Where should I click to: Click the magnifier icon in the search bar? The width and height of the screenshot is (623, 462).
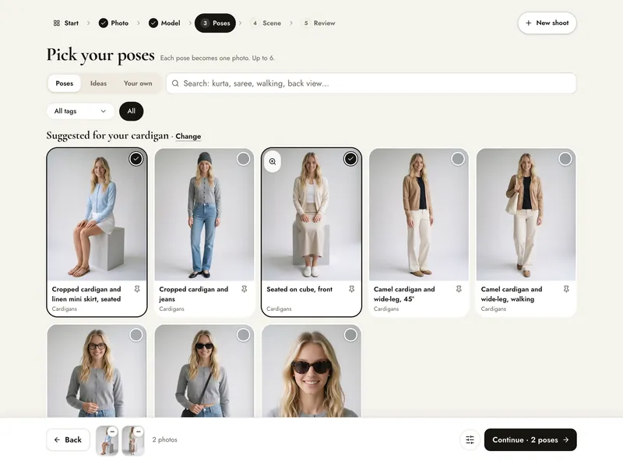pos(175,83)
